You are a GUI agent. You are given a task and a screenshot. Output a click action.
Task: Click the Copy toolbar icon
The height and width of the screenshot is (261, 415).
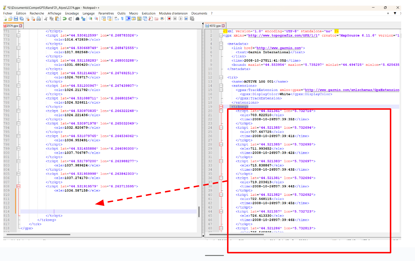click(x=51, y=19)
